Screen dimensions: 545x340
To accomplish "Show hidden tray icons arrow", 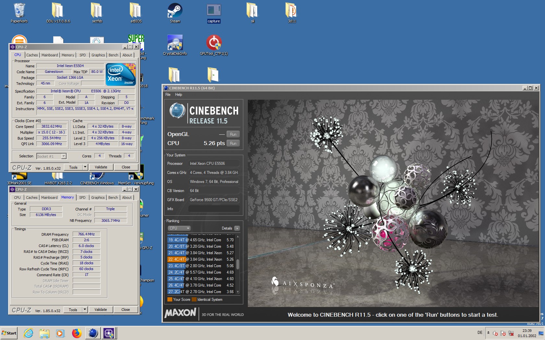I will (x=488, y=333).
